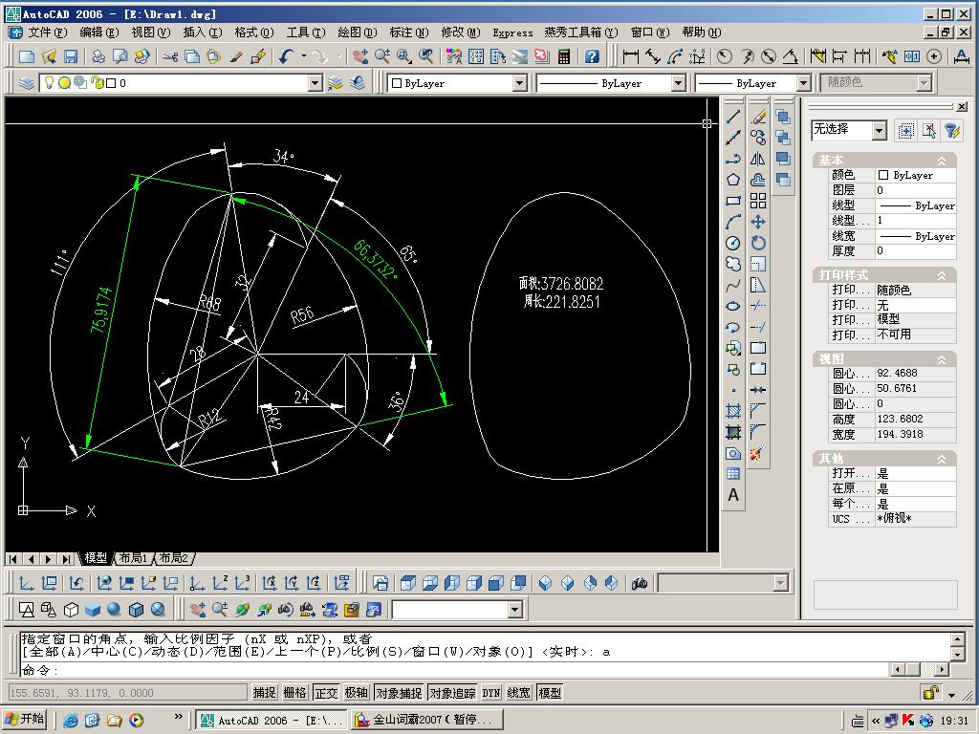Toggle 正交 ortho mode
Screen dimensions: 979x734
[x=325, y=692]
